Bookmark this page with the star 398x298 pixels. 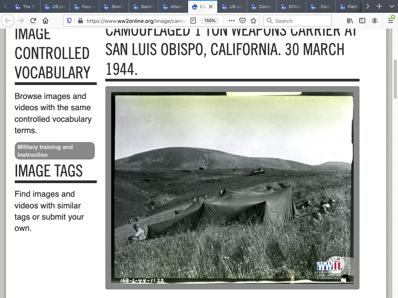[253, 21]
